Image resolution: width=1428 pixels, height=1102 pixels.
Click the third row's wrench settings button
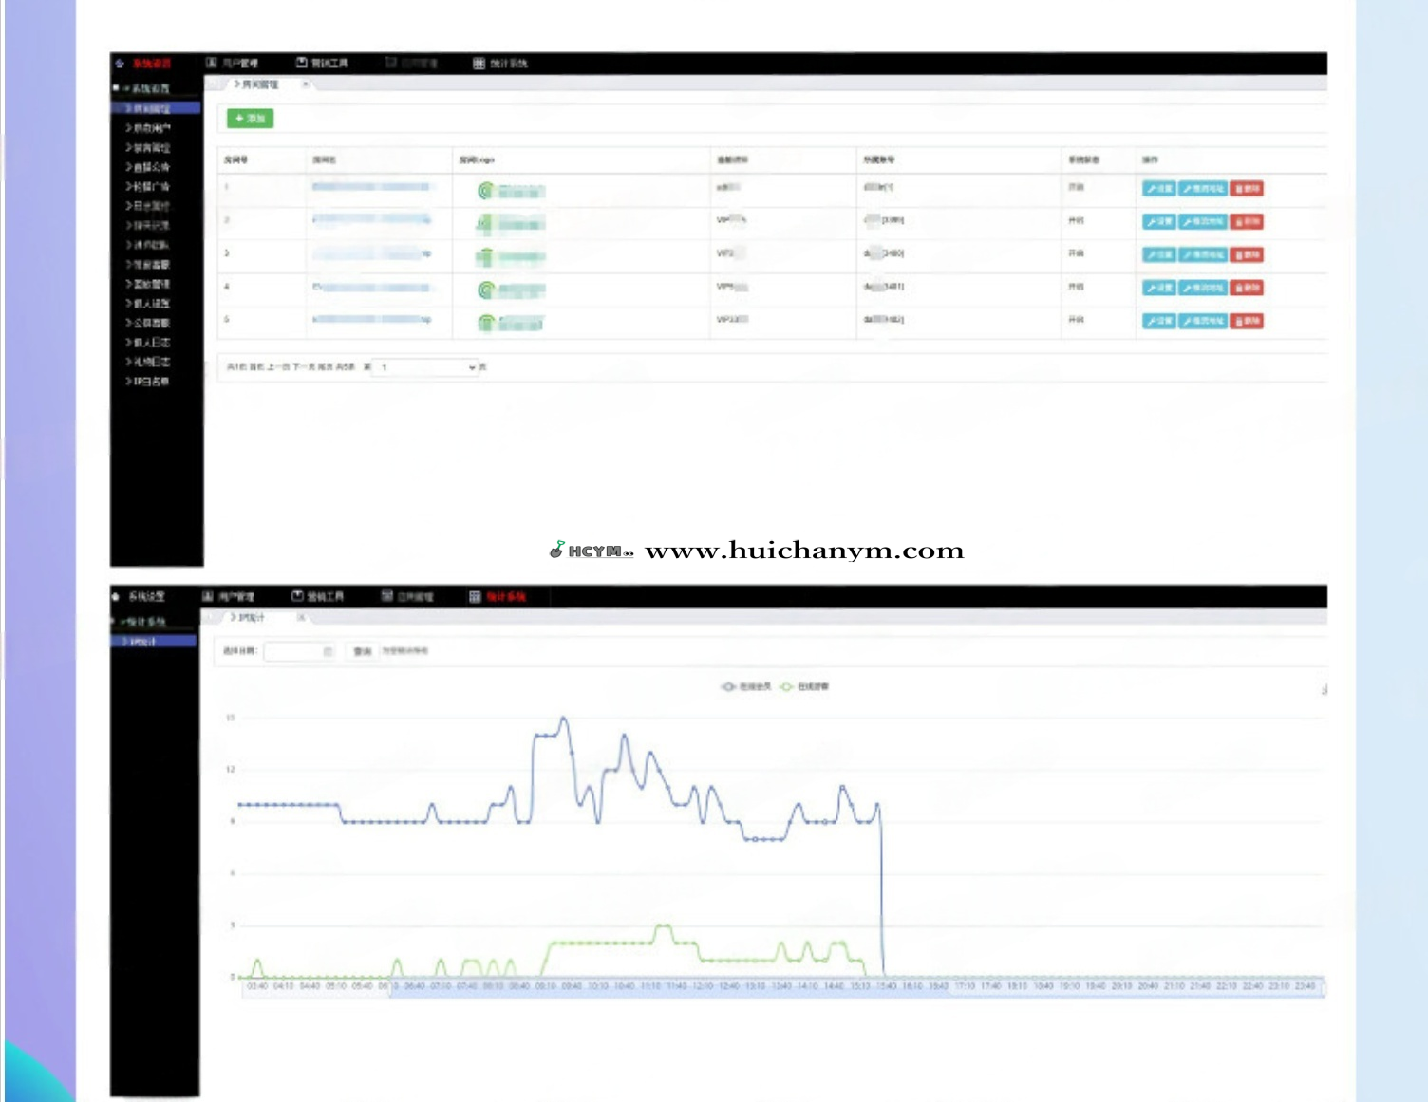[x=1158, y=254]
